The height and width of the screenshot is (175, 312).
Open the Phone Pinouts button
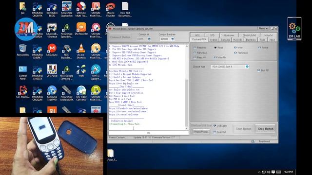coord(201,132)
